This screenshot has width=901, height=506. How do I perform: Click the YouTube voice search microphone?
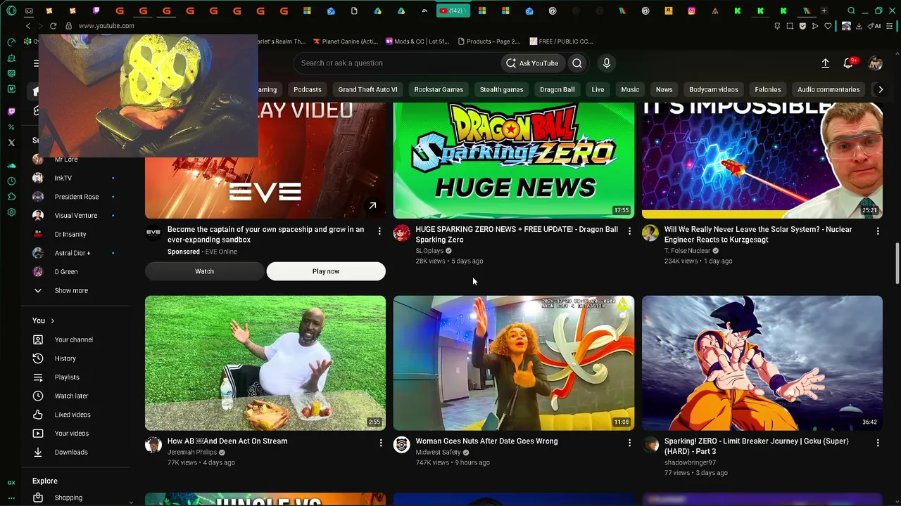coord(607,63)
